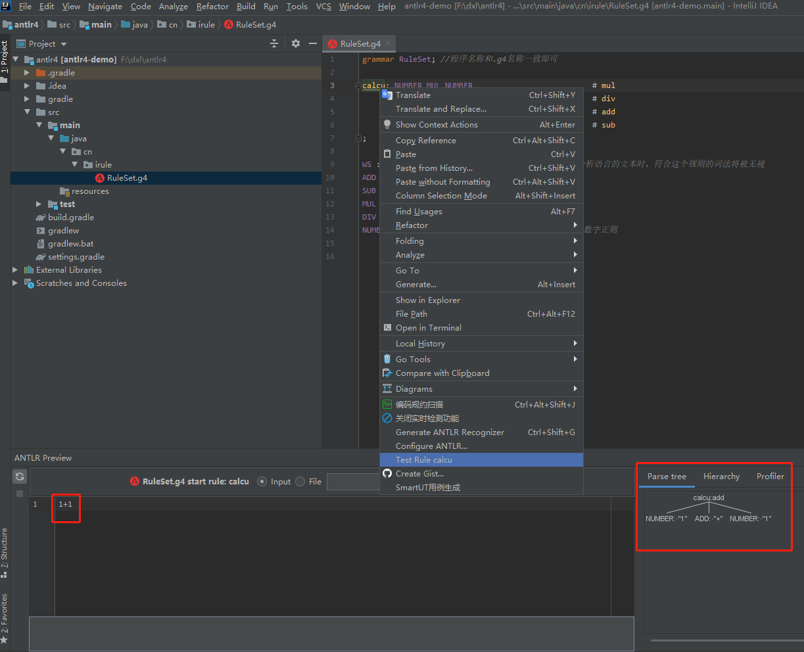
Task: Open the Navigate menu
Action: coord(105,6)
